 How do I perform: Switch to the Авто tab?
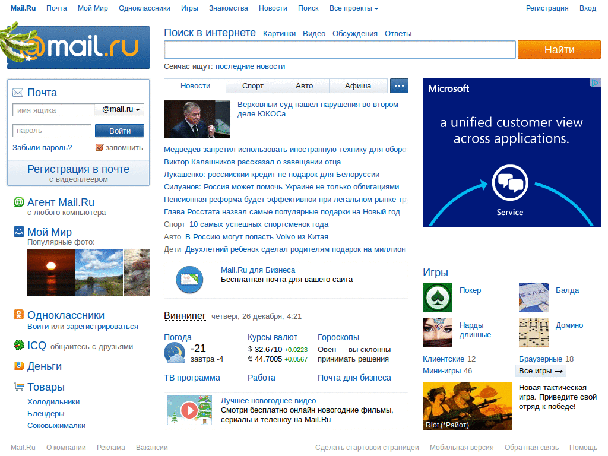[x=305, y=85]
